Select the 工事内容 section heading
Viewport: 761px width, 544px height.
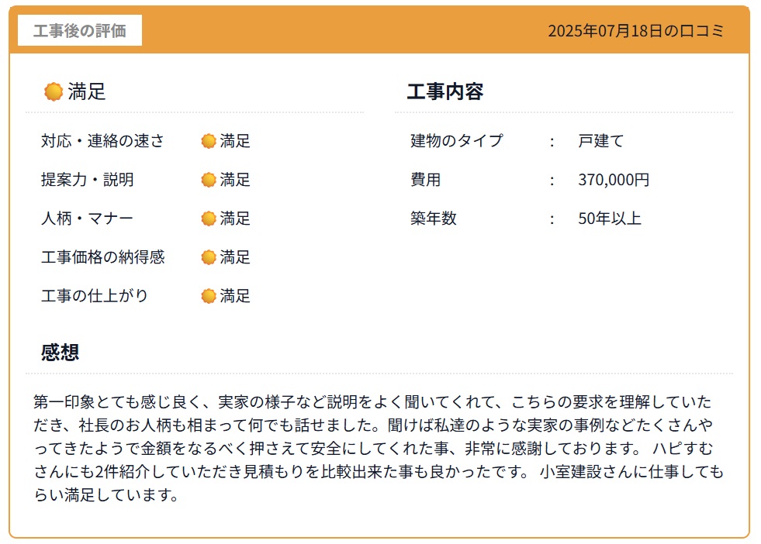[x=445, y=92]
